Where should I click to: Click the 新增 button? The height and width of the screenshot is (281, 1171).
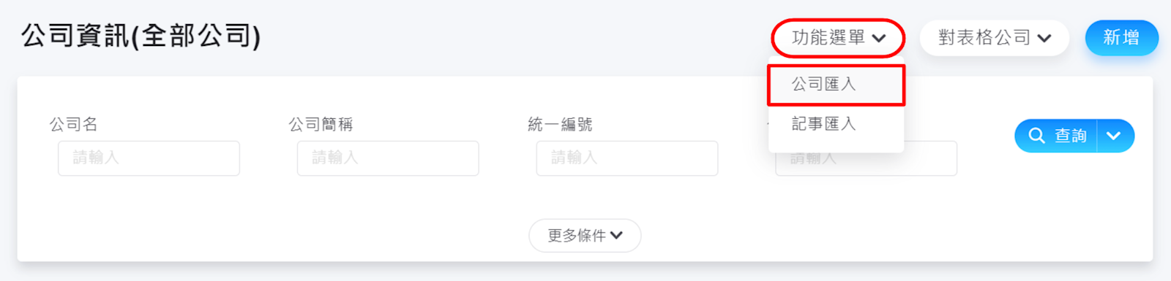(x=1121, y=38)
